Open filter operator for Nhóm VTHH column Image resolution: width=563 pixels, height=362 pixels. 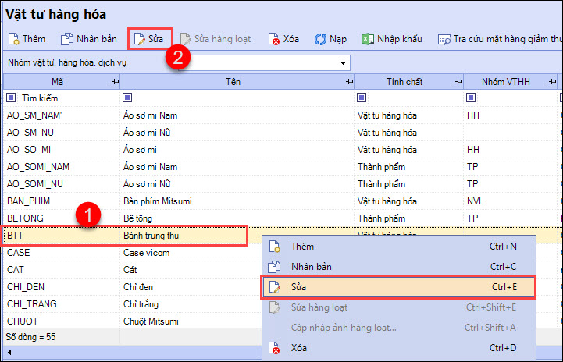tap(471, 98)
